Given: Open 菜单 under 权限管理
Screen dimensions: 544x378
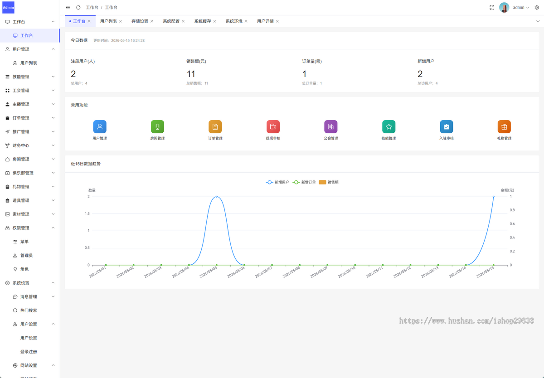Looking at the screenshot, I should pyautogui.click(x=30, y=242).
